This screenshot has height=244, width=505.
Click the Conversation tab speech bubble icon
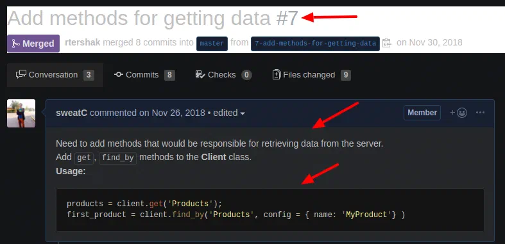point(21,74)
